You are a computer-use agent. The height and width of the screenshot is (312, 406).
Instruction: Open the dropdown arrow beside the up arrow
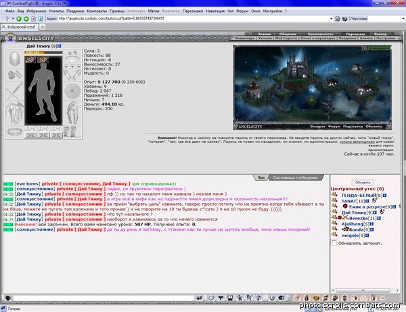pyautogui.click(x=13, y=19)
